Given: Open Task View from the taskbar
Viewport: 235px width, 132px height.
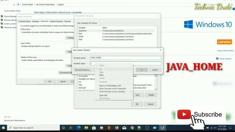Looking at the screenshot, I should (71, 128).
